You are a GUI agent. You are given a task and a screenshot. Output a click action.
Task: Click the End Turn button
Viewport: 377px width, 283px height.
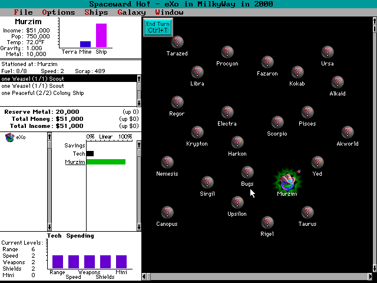click(158, 27)
